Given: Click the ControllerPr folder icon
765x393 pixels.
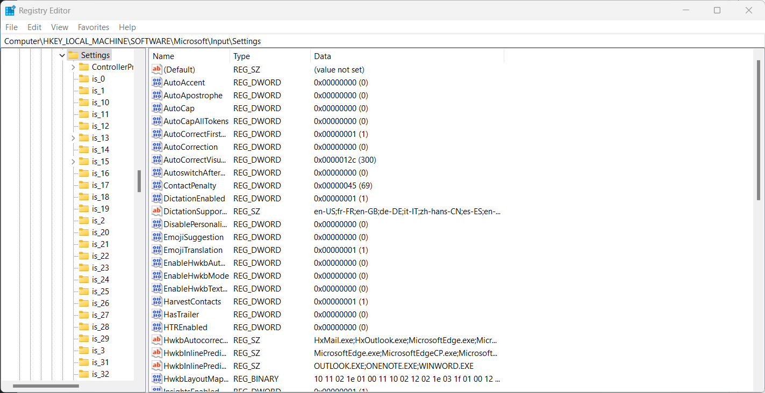Looking at the screenshot, I should point(84,67).
